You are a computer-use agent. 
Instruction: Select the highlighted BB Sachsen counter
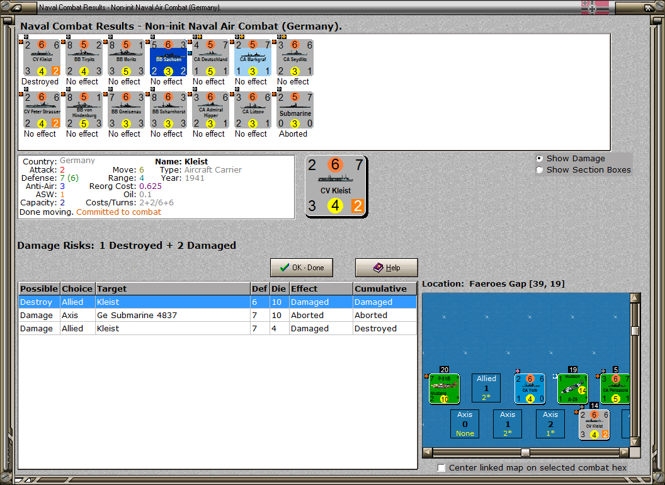coord(168,58)
